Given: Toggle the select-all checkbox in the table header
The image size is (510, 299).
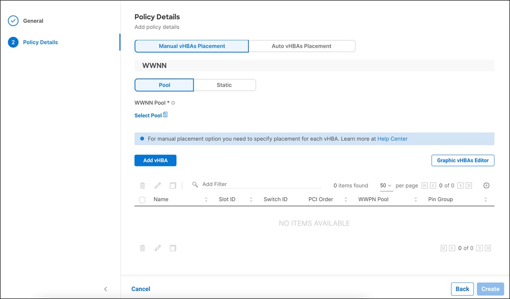Looking at the screenshot, I should pyautogui.click(x=141, y=199).
